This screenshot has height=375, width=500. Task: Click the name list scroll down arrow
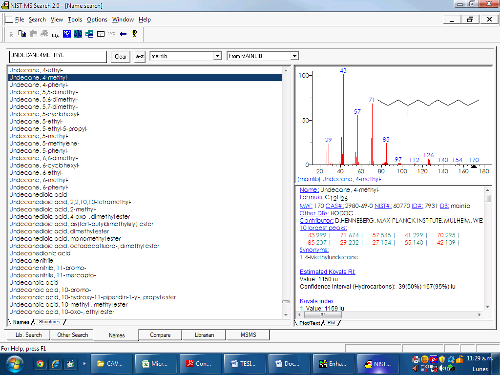pos(286,315)
